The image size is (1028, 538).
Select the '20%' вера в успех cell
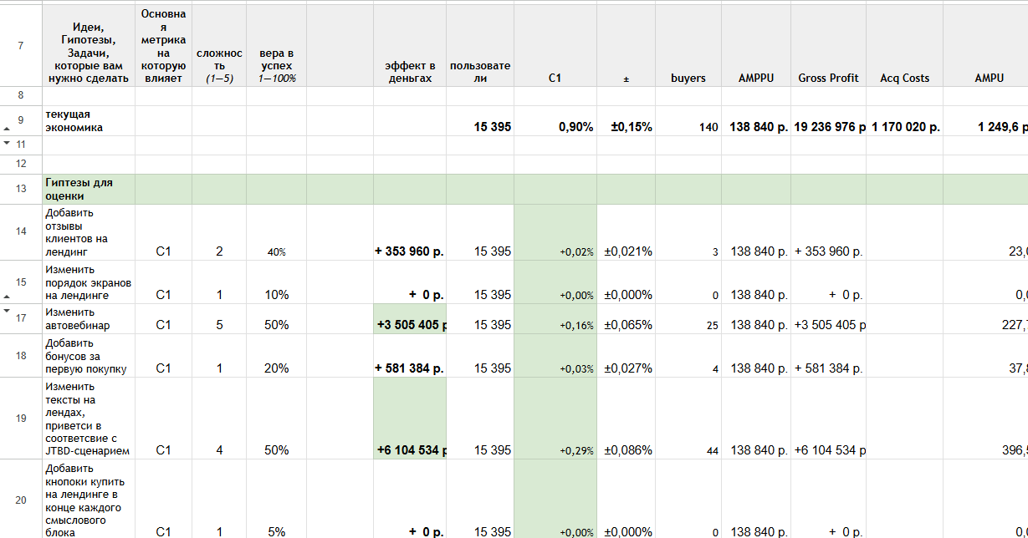(x=277, y=356)
